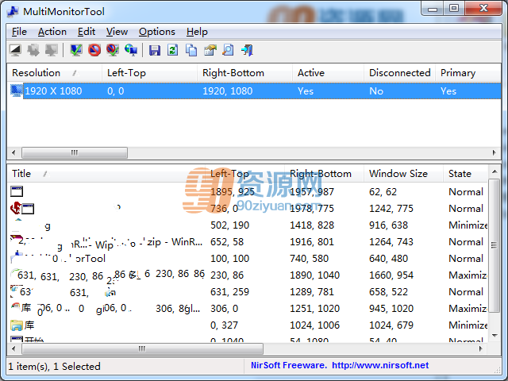
Task: Click upper pane Right-Bottom column header
Action: pyautogui.click(x=245, y=73)
